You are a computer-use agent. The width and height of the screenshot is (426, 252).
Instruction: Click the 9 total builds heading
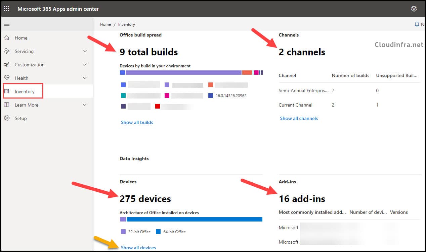click(x=149, y=52)
